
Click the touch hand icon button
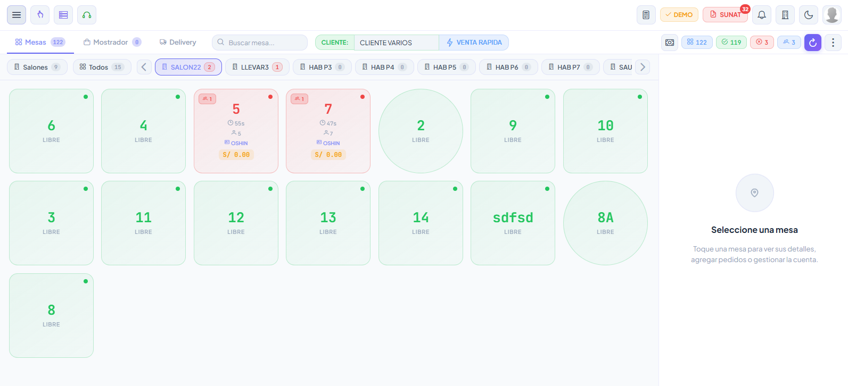[40, 15]
